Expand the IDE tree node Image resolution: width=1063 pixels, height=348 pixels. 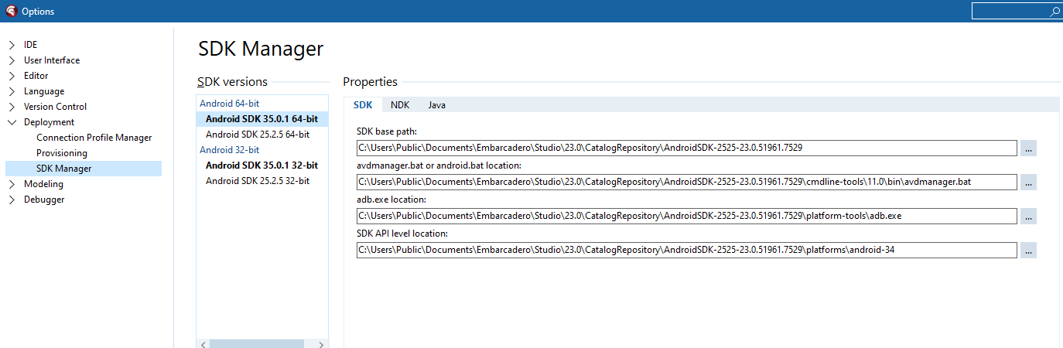click(12, 45)
